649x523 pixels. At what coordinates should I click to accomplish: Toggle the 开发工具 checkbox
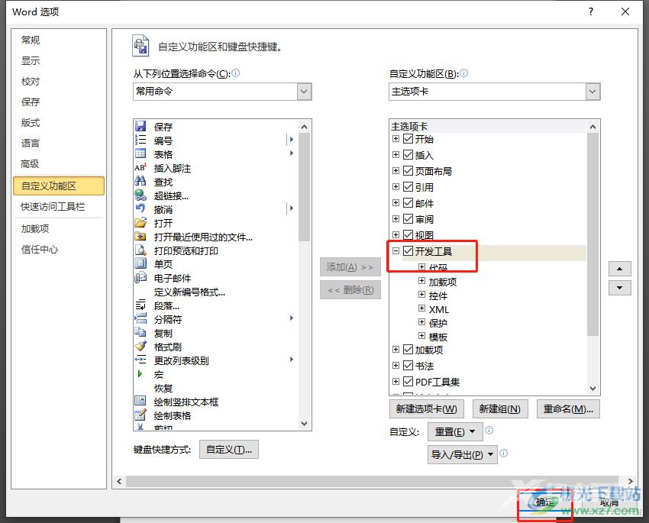tap(408, 250)
